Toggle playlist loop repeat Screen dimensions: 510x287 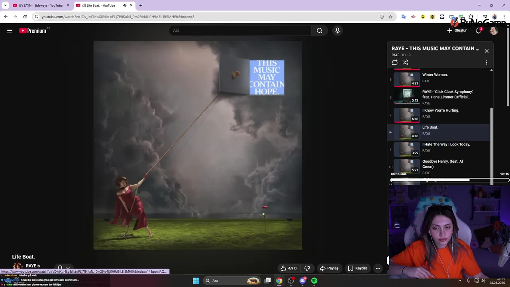click(x=394, y=63)
